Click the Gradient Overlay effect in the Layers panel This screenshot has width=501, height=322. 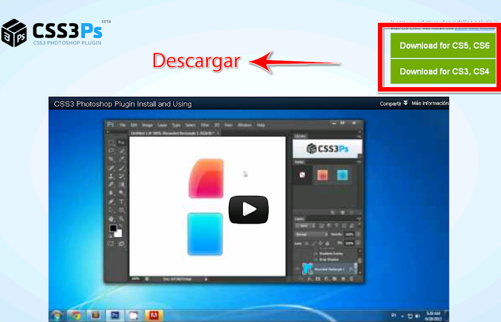[x=330, y=254]
